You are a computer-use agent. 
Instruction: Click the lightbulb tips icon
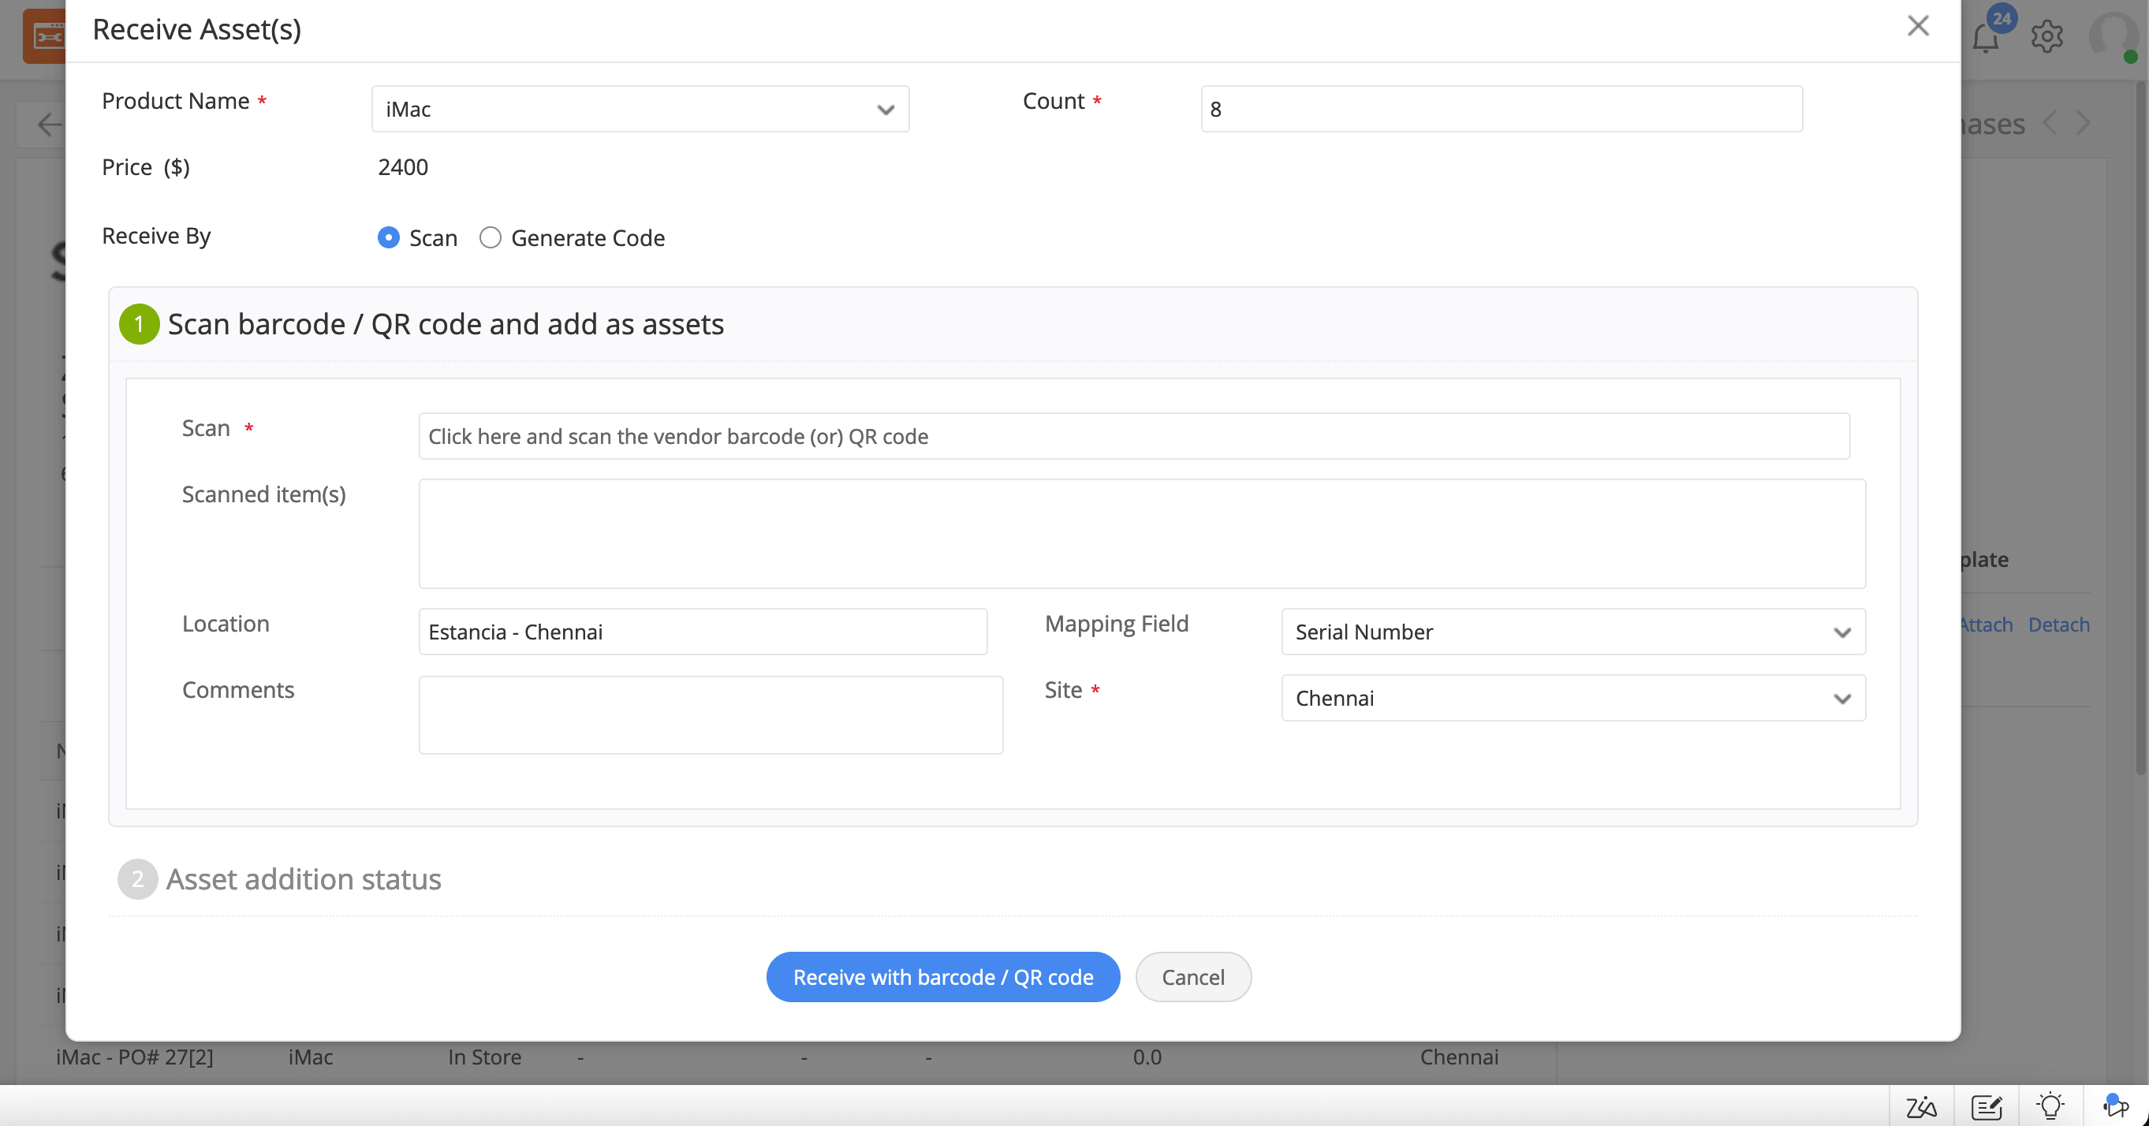(2050, 1106)
